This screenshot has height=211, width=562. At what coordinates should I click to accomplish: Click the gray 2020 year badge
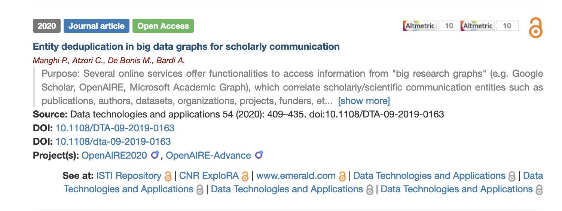(47, 26)
